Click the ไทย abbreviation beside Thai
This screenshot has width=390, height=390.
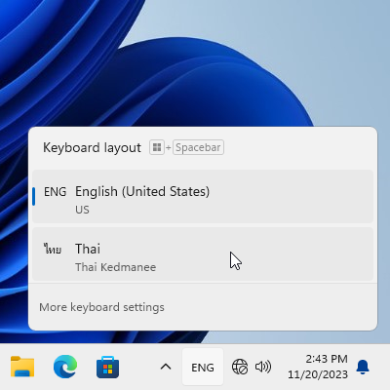click(x=53, y=249)
